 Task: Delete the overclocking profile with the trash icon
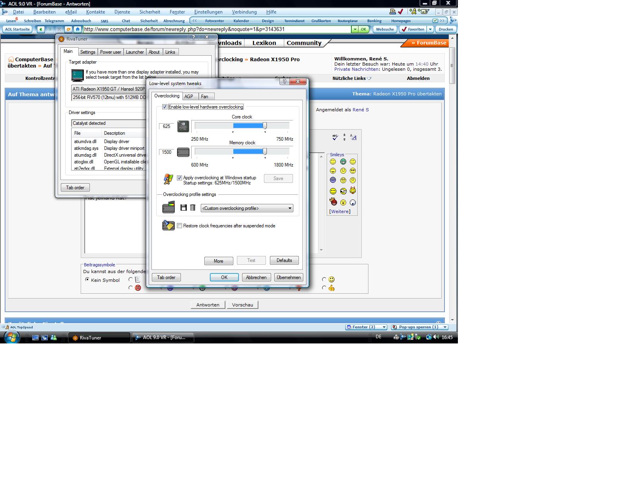193,207
